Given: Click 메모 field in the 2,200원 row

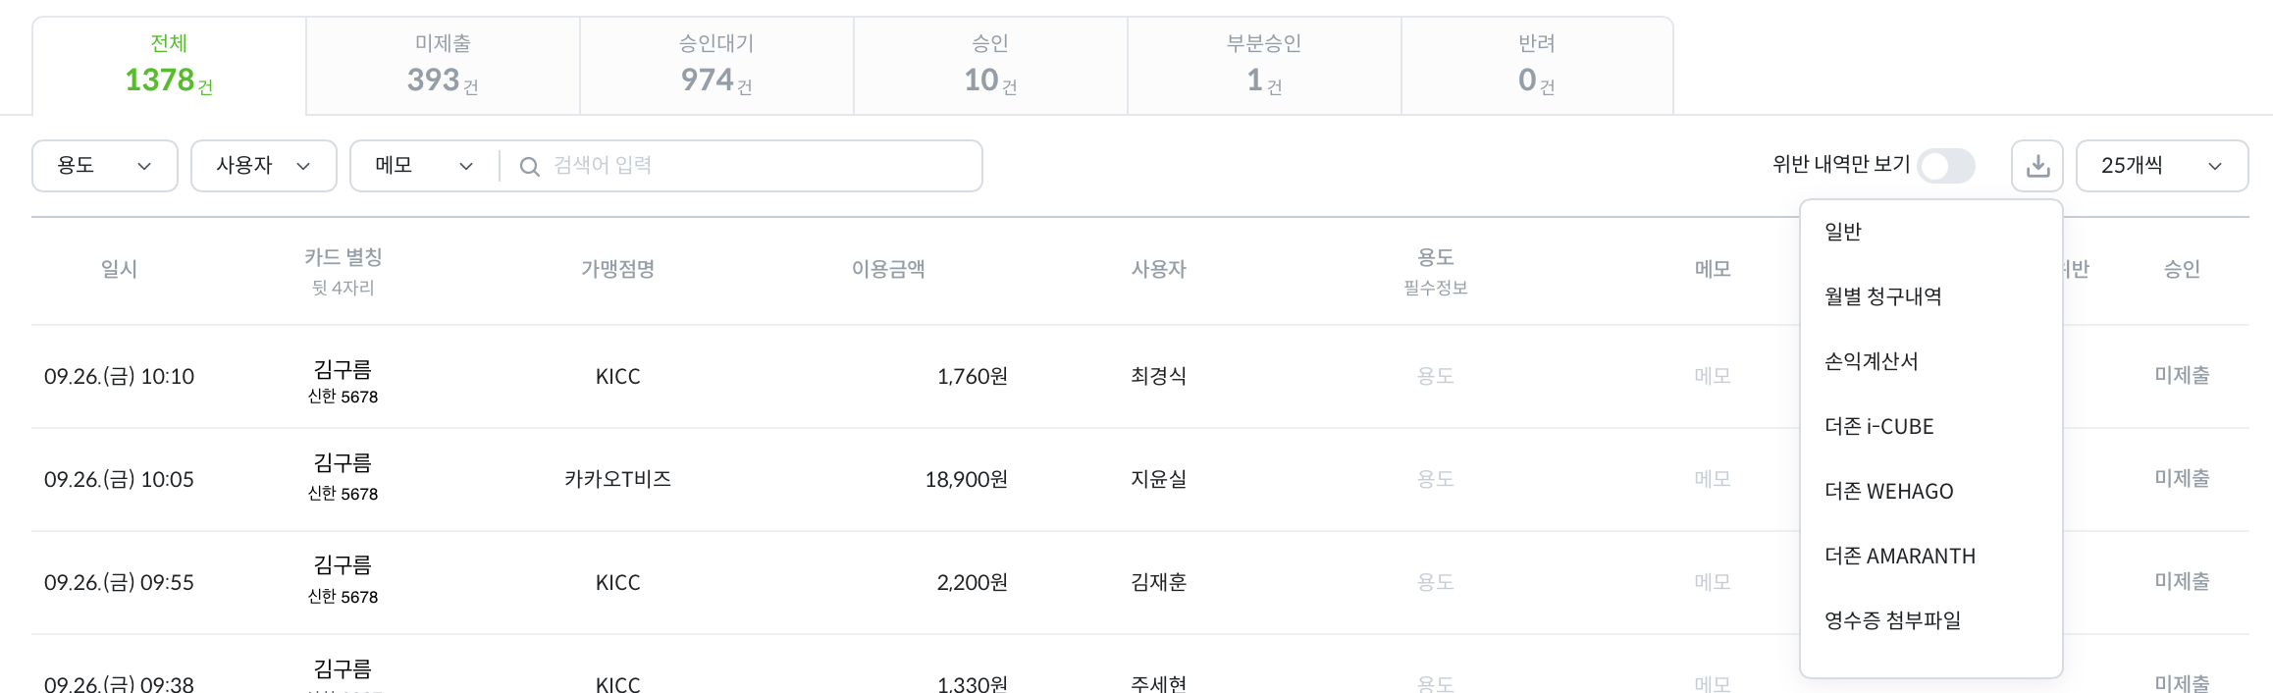Looking at the screenshot, I should [x=1712, y=582].
